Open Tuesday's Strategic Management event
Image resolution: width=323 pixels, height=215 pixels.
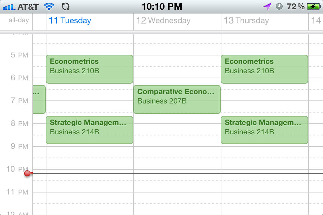pos(89,130)
